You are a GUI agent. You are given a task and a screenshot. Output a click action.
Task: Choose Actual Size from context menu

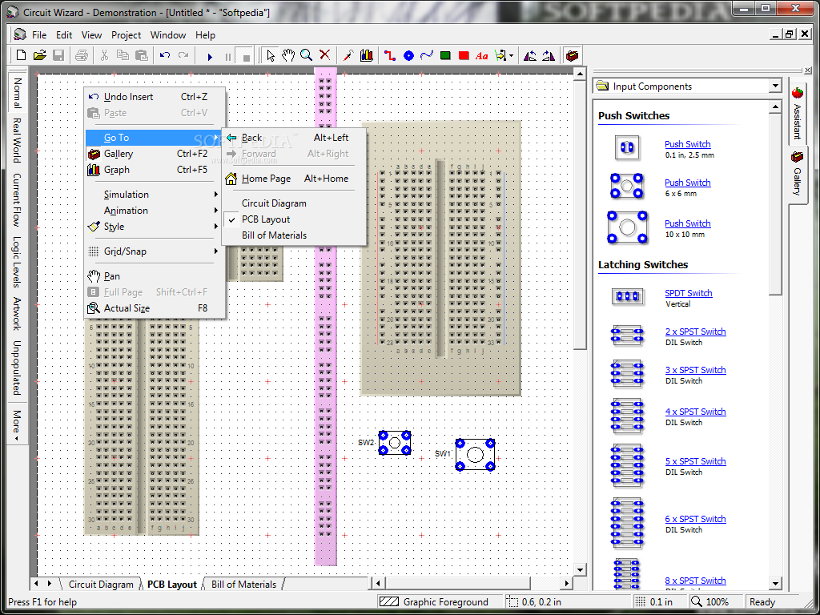[x=155, y=308]
